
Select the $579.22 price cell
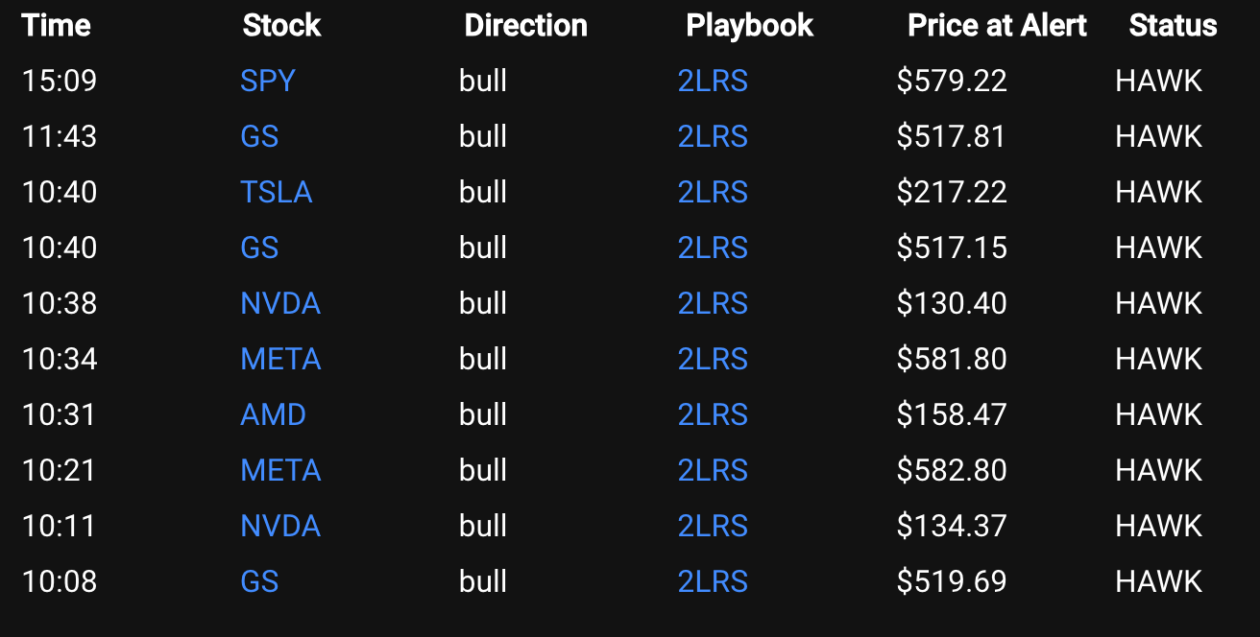[x=952, y=81]
